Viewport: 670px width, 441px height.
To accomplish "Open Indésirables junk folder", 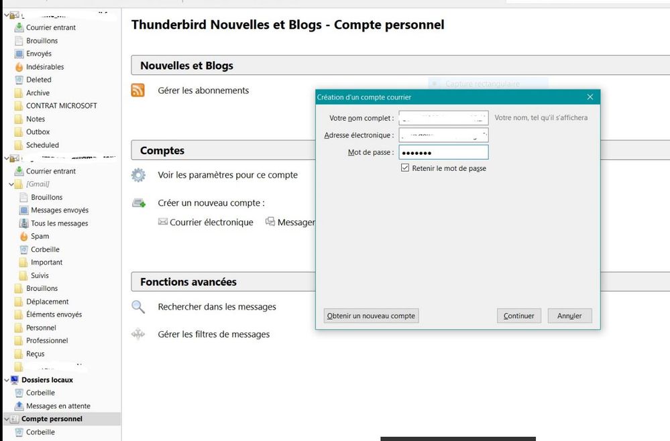I will click(45, 66).
